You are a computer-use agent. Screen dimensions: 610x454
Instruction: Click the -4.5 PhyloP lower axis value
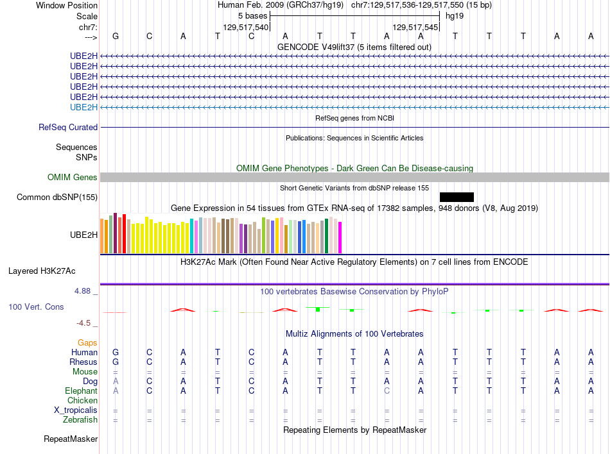[x=83, y=323]
